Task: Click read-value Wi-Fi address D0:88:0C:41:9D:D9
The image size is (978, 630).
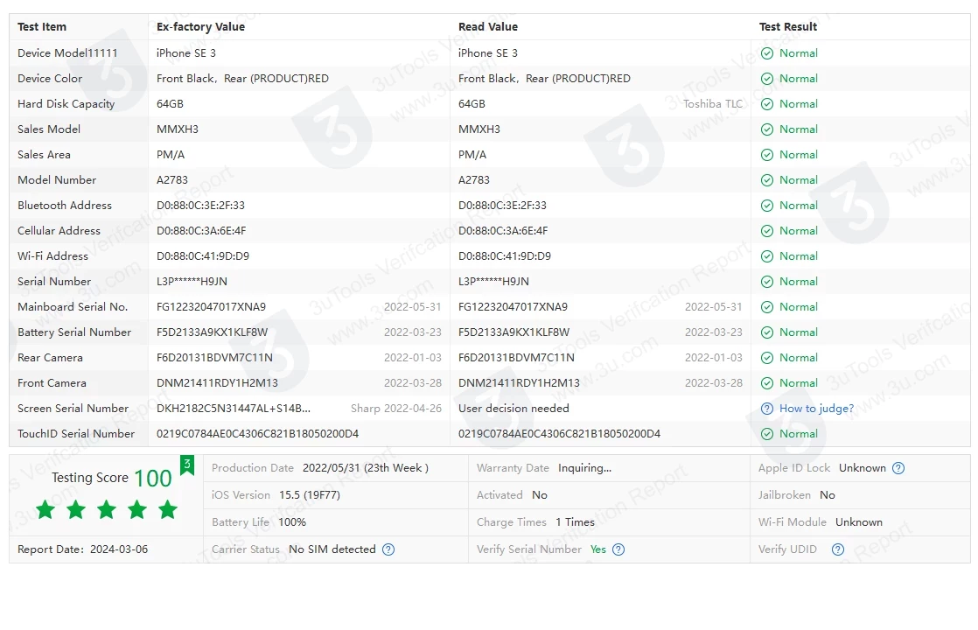Action: [x=505, y=256]
